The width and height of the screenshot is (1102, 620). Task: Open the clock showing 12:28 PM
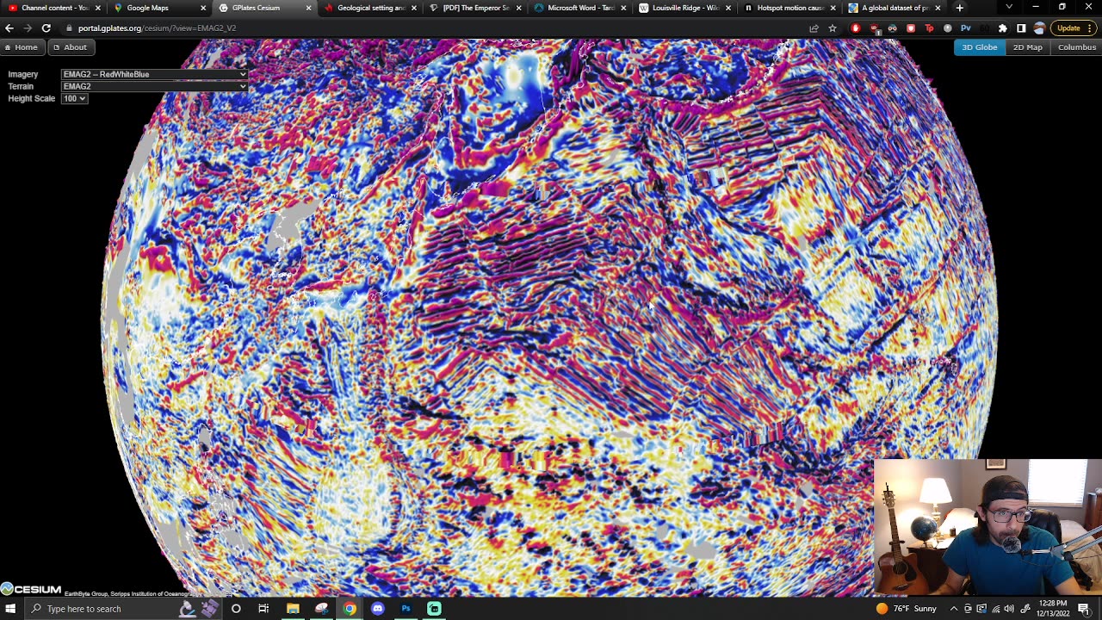1053,609
